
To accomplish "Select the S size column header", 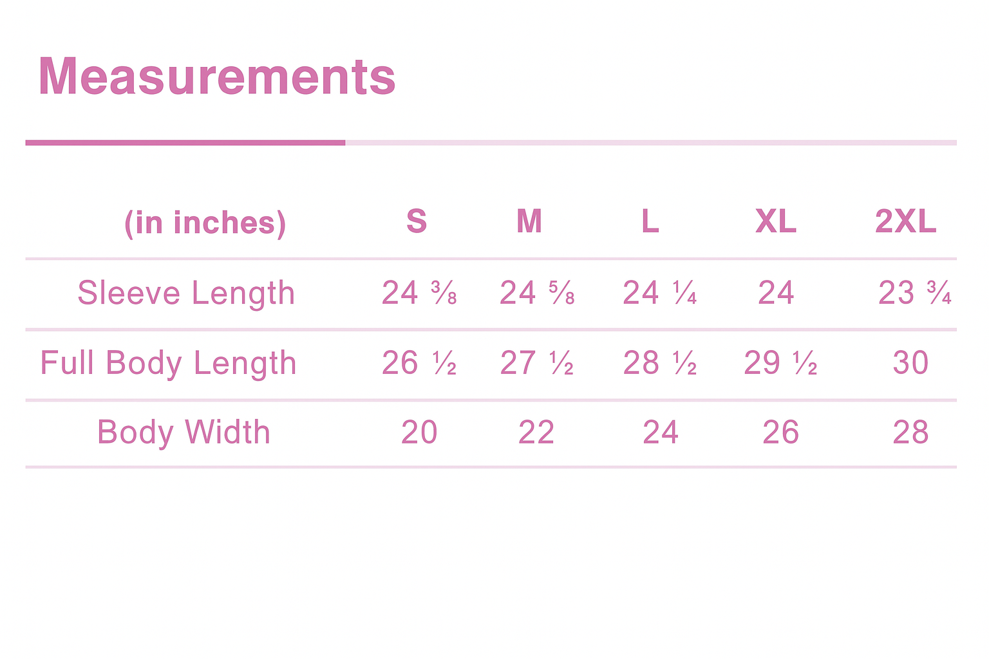I will 417,221.
